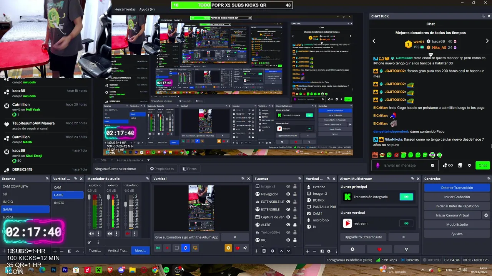Open the exterior channel options menu

(117, 233)
